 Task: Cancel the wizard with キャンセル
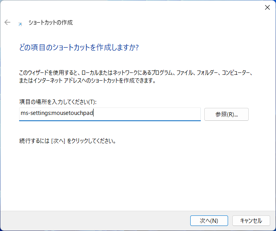coord(251,220)
